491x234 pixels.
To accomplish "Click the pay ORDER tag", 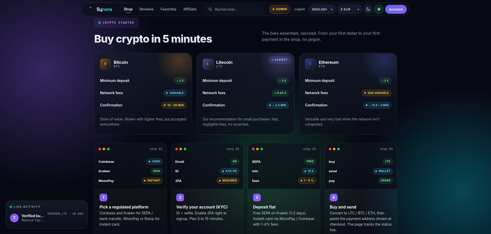I will (x=386, y=181).
